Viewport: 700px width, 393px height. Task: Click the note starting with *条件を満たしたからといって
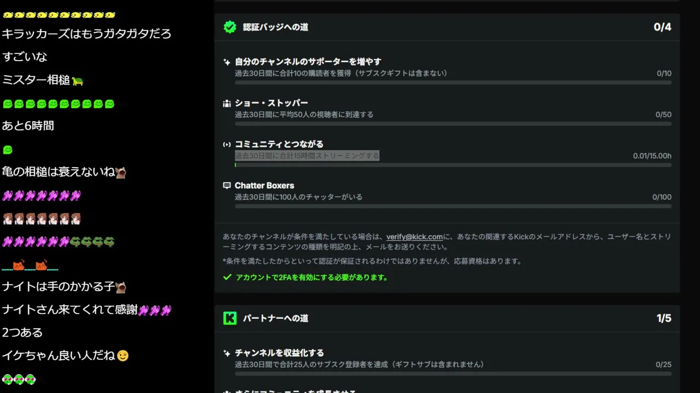(x=372, y=261)
